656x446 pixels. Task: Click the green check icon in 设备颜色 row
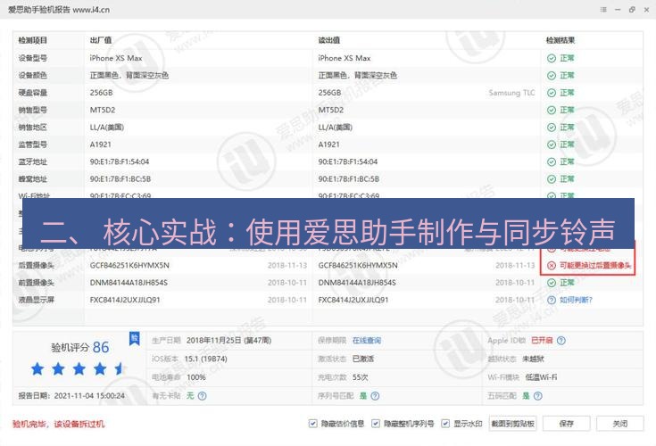(x=552, y=75)
